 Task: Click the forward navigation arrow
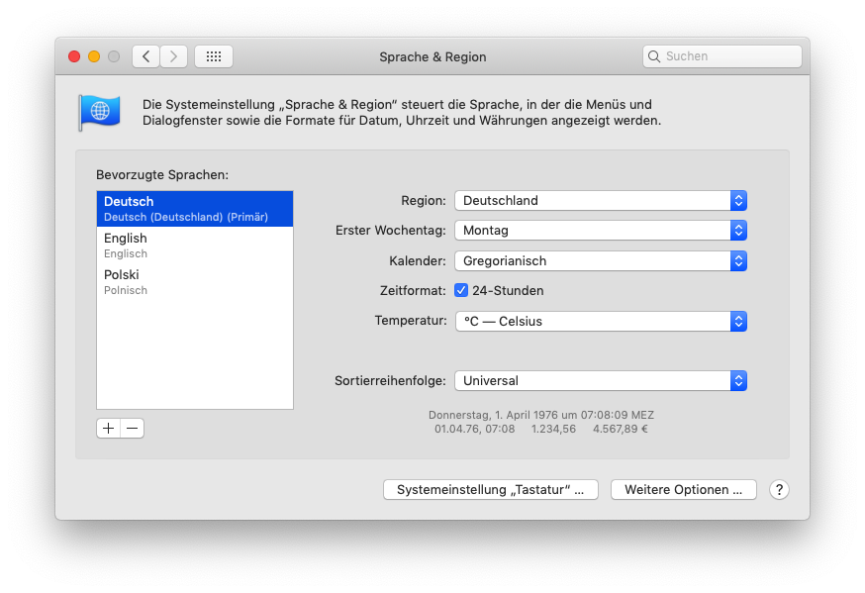point(173,56)
